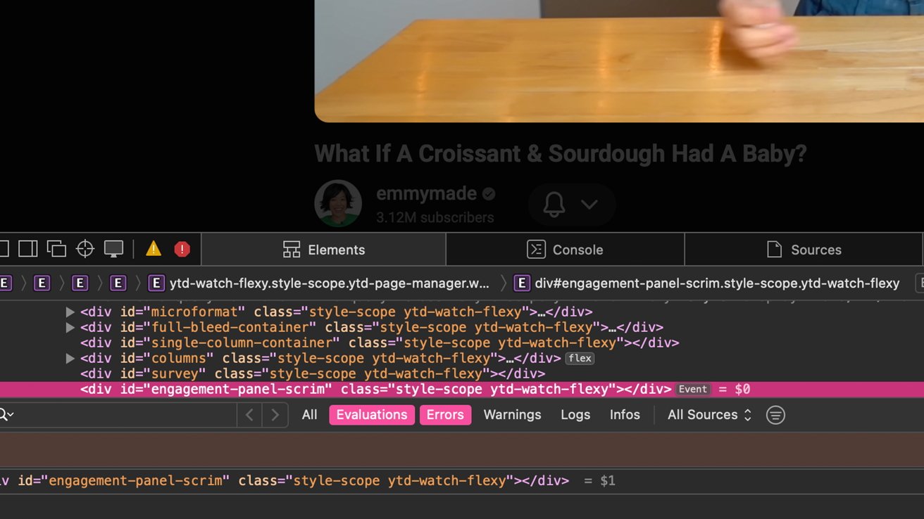Open the Sources tab
Screen dimensions: 924x519
tap(804, 250)
